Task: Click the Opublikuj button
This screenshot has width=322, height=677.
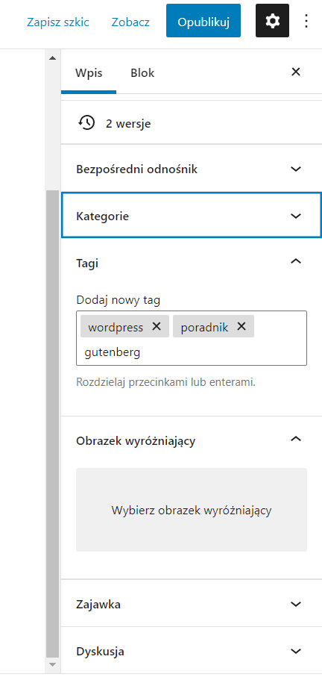Action: [x=203, y=21]
